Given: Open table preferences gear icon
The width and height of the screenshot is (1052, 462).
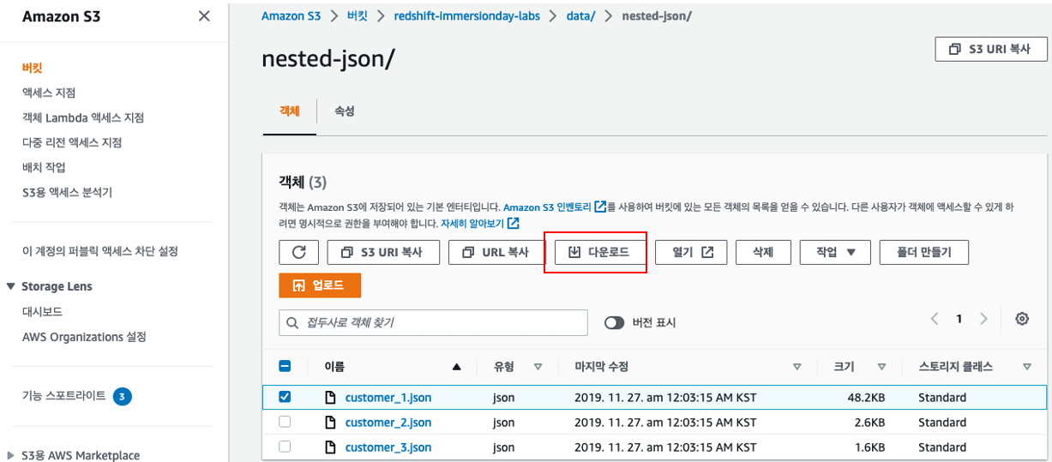Looking at the screenshot, I should (1022, 319).
